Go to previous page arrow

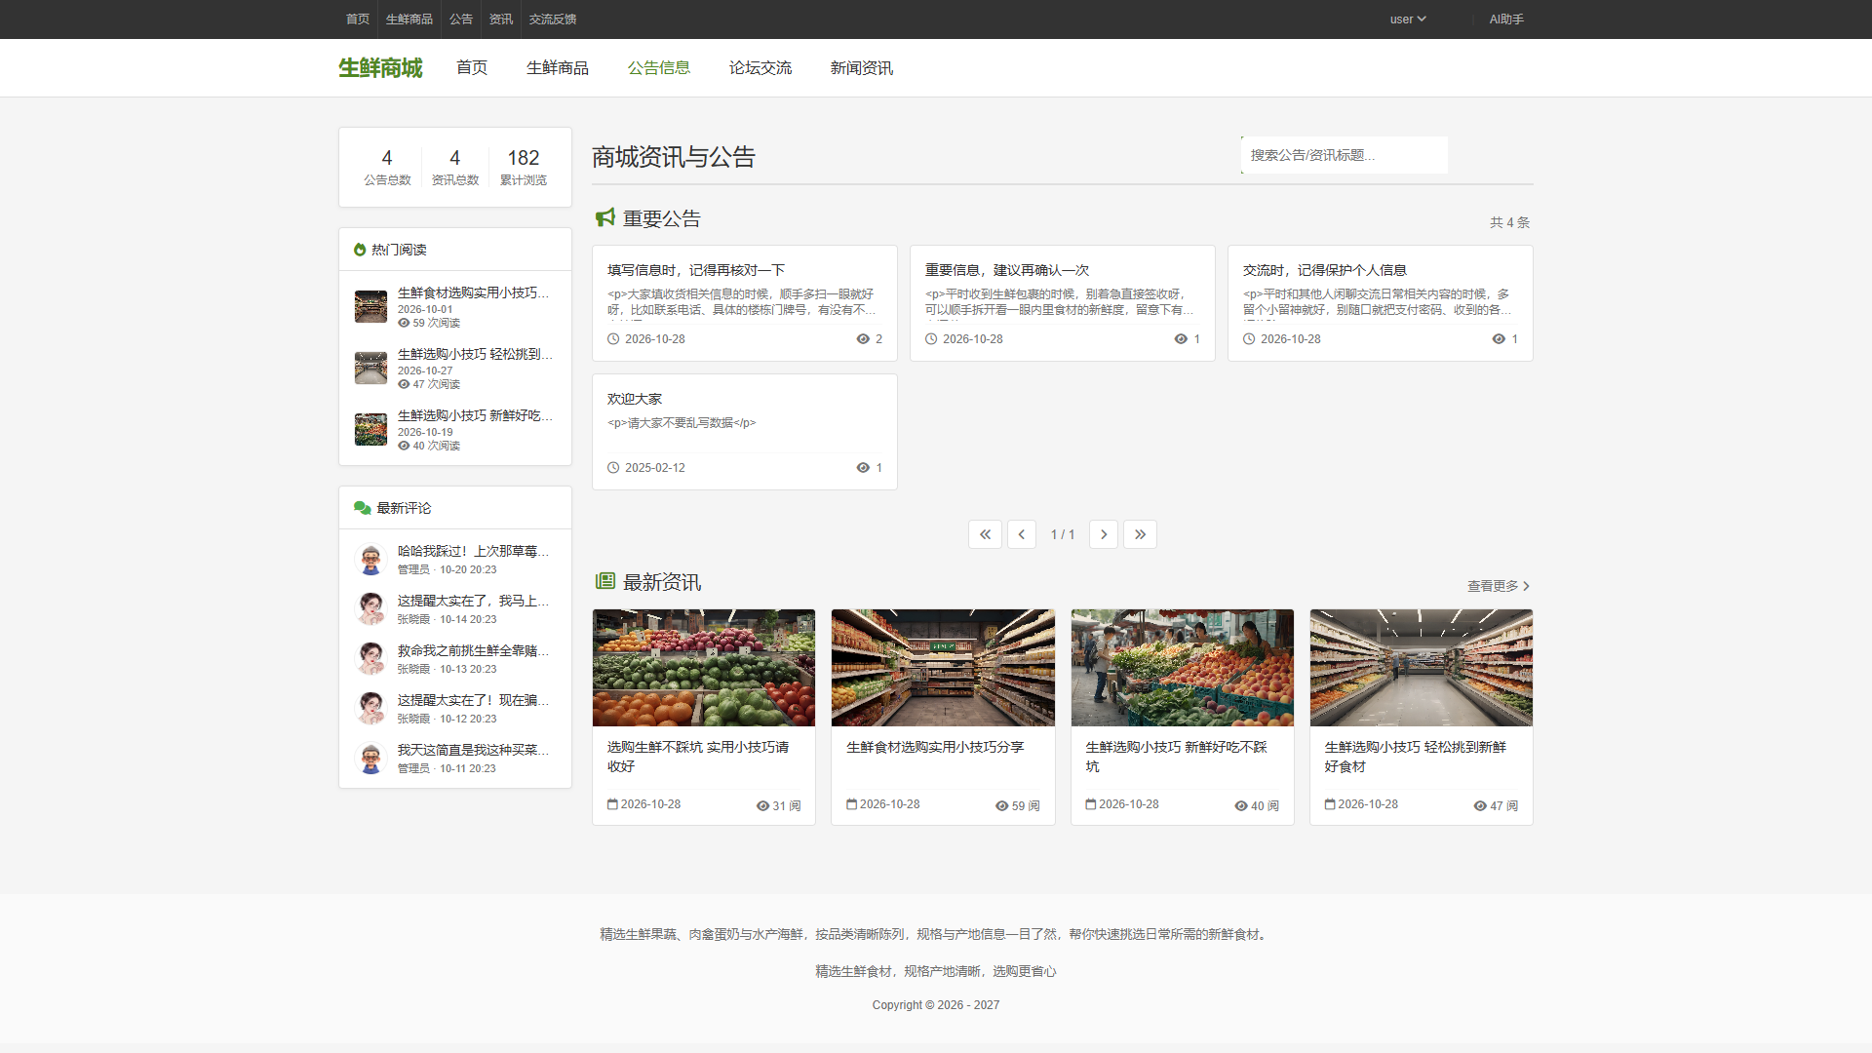tap(1022, 534)
